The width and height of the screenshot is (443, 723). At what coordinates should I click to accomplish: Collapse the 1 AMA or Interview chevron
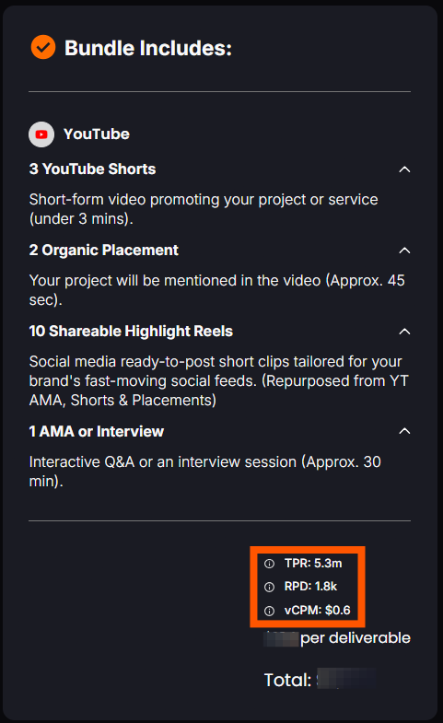(404, 431)
